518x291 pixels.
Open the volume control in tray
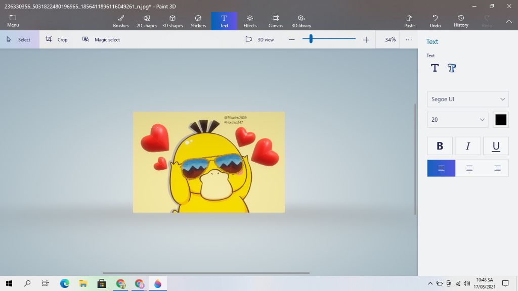(467, 283)
